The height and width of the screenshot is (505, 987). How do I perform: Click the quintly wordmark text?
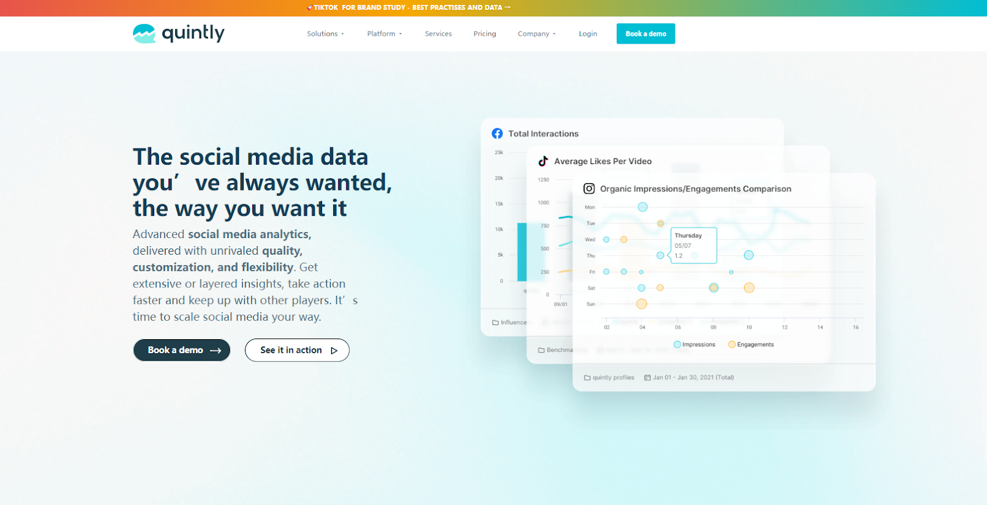(193, 33)
